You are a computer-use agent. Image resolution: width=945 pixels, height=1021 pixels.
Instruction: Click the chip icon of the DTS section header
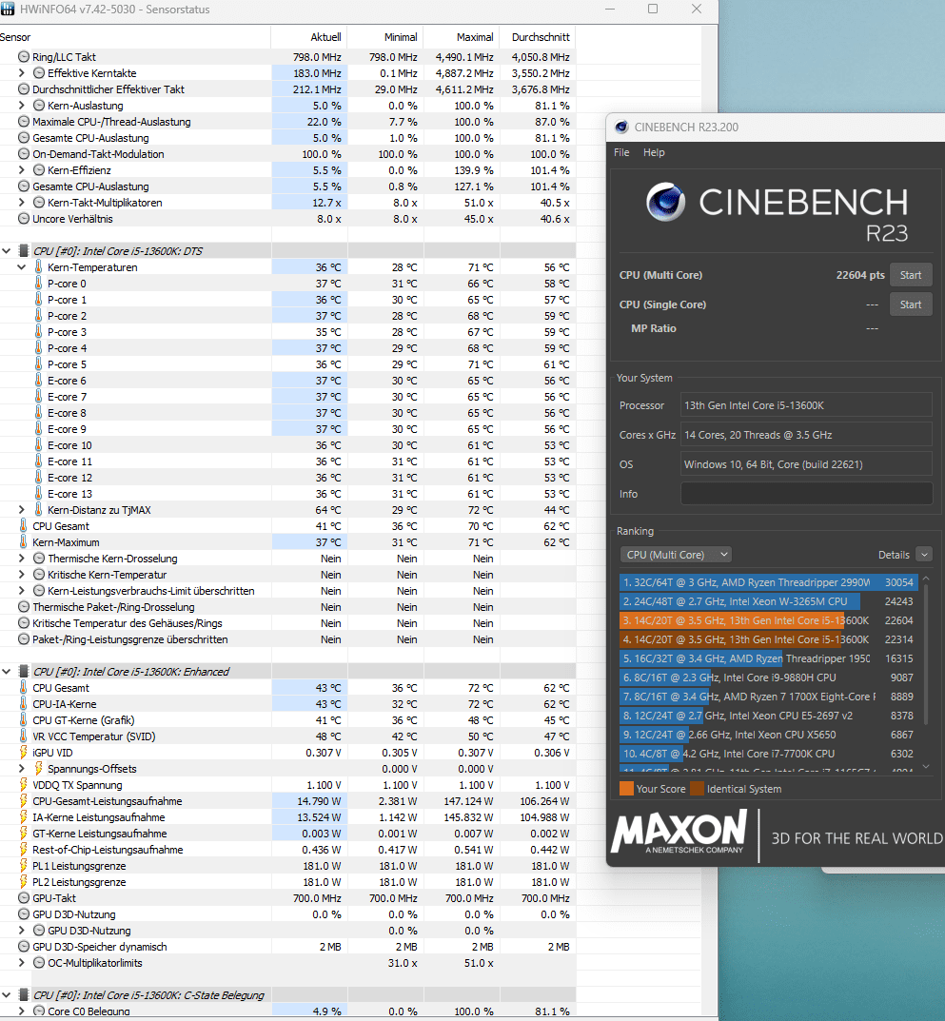tap(24, 250)
